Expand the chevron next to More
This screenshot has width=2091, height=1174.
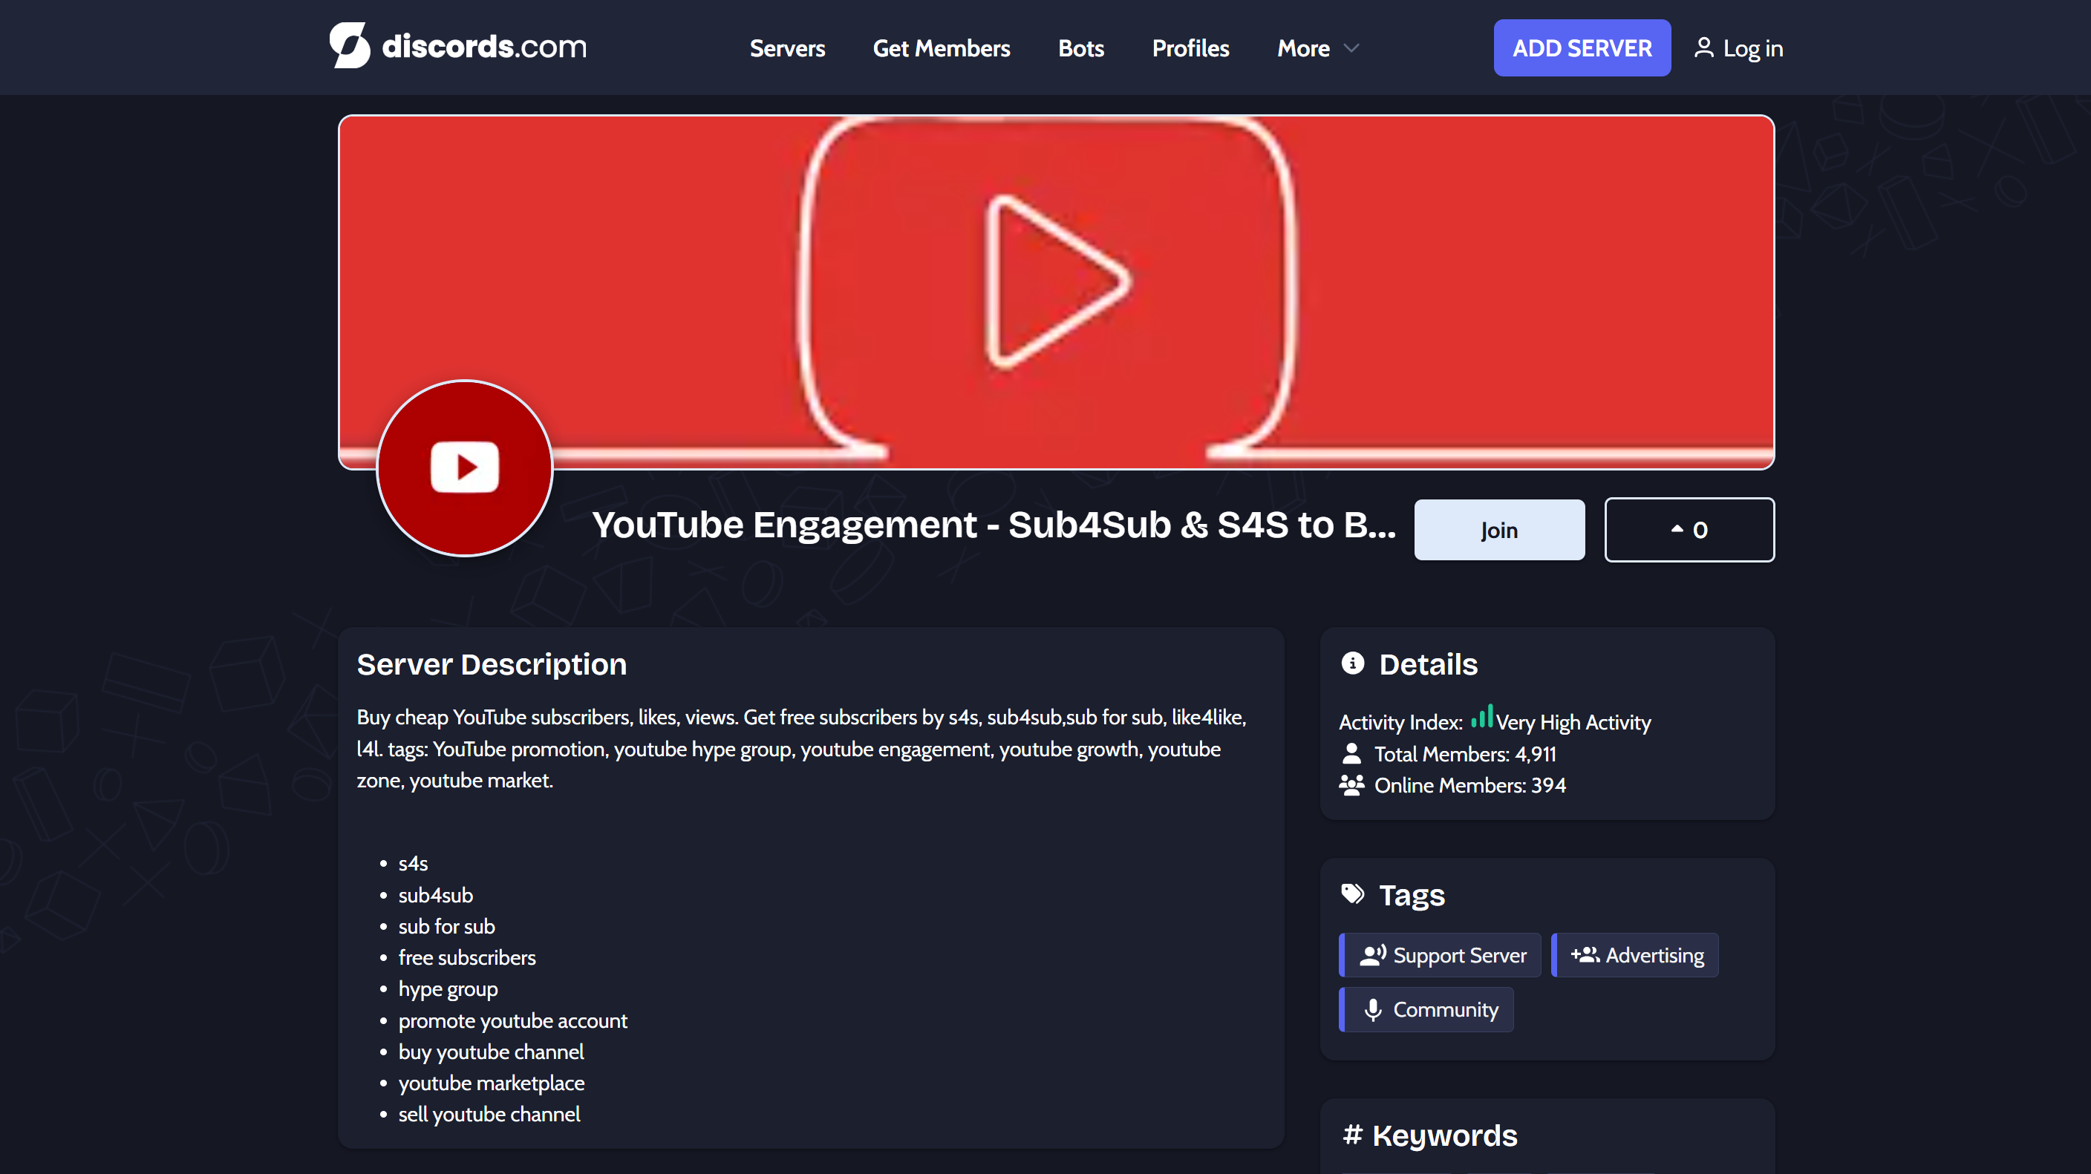click(1350, 49)
